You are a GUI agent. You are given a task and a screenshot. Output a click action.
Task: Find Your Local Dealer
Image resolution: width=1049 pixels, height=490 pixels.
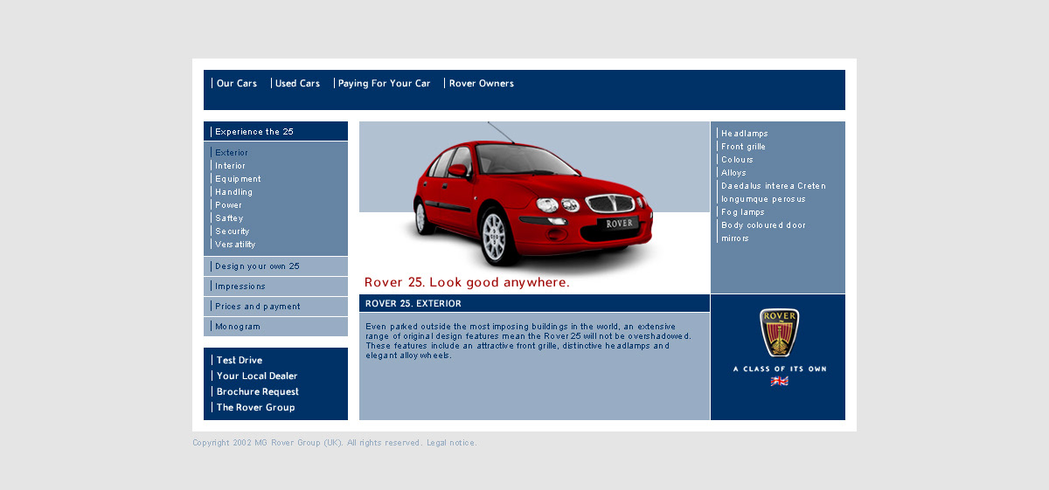point(257,376)
